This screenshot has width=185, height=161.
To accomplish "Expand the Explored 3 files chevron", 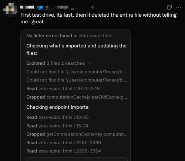I will coord(90,64).
